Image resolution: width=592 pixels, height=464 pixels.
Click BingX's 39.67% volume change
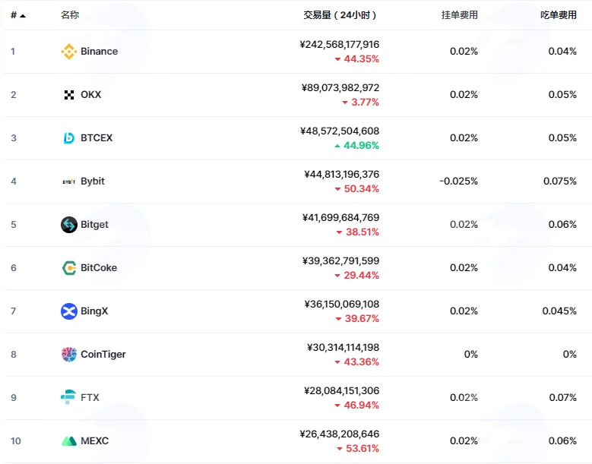coord(357,319)
